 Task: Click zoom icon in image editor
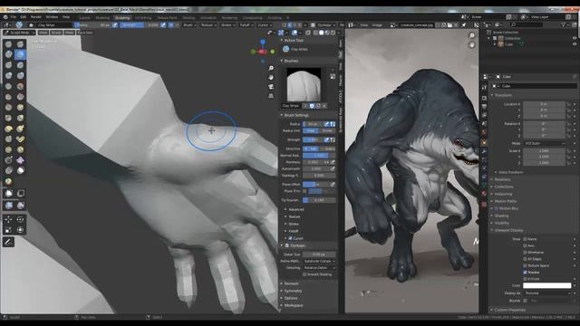point(472,35)
